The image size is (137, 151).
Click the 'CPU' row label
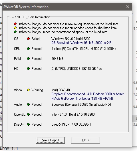[x=17, y=49]
